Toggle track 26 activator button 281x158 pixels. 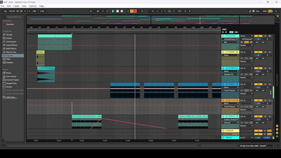[x=258, y=36]
